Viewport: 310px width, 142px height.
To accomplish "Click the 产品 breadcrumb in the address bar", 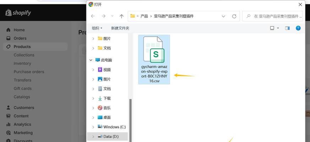I will tap(144, 16).
